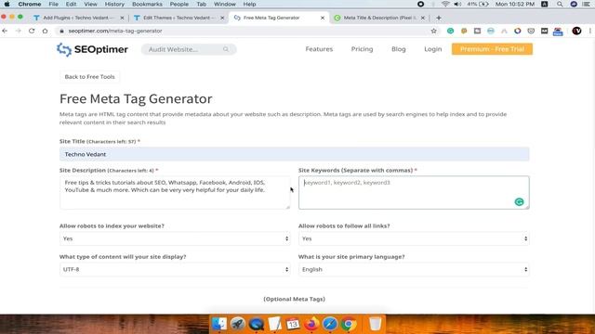The image size is (595, 334).
Task: Open the Chrome File menu
Action: pyautogui.click(x=54, y=4)
